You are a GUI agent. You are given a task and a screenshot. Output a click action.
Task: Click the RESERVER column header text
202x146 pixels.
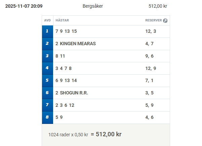(x=153, y=20)
